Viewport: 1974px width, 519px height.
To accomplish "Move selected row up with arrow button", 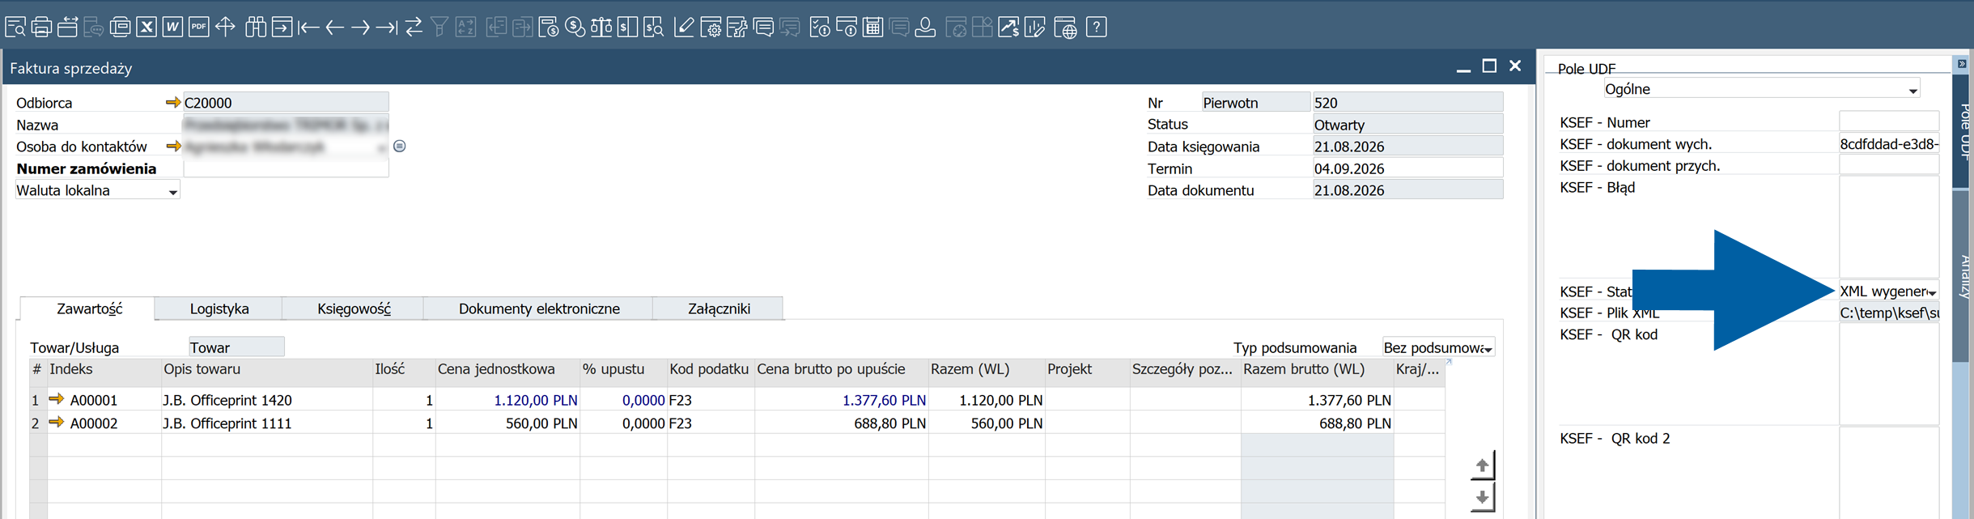I will (1482, 466).
